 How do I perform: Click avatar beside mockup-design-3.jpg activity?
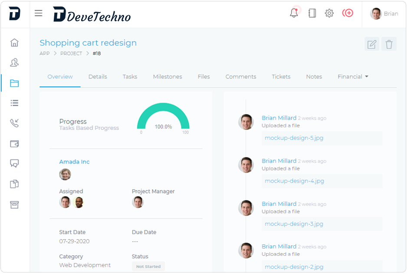click(246, 208)
